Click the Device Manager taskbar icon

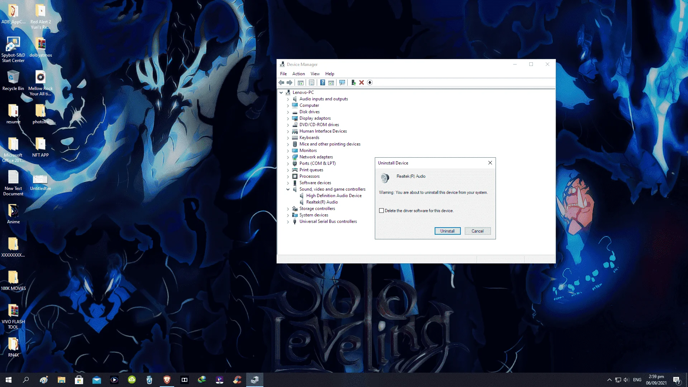click(255, 380)
